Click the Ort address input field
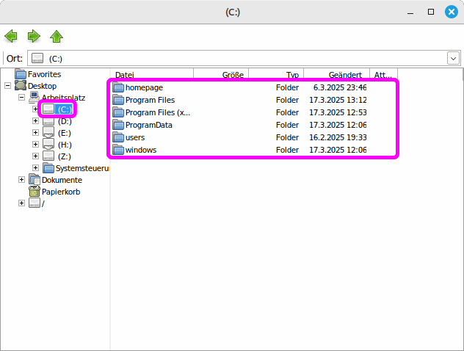This screenshot has width=464, height=351. coord(242,58)
